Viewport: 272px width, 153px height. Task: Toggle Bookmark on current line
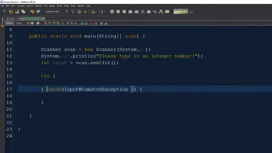point(76,23)
